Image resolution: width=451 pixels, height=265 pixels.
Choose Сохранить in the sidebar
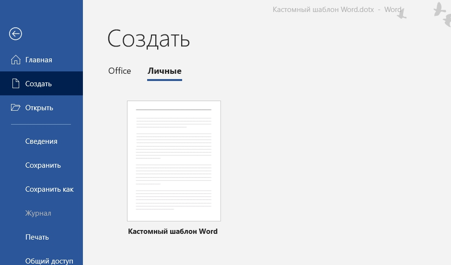pyautogui.click(x=43, y=165)
